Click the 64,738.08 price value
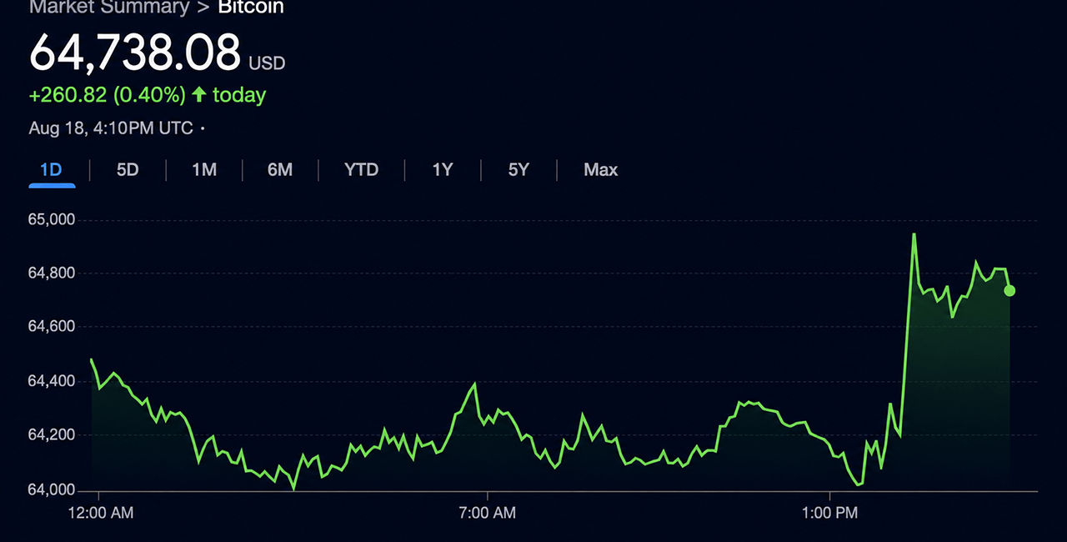 [x=135, y=53]
